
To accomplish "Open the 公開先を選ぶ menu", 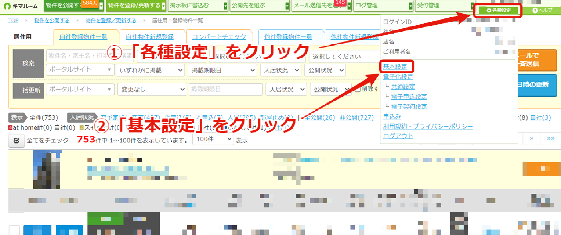I will coord(260,6).
